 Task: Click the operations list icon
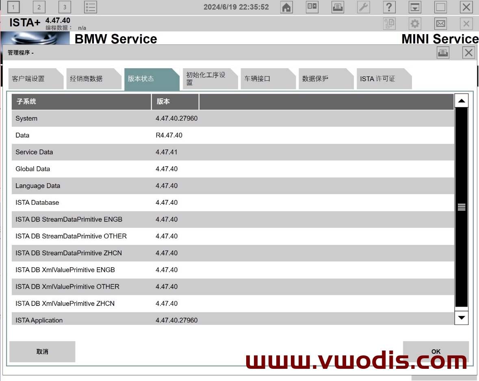tap(91, 7)
